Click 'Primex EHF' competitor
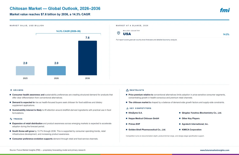This screenshot has width=239, height=155. [x=134, y=124]
